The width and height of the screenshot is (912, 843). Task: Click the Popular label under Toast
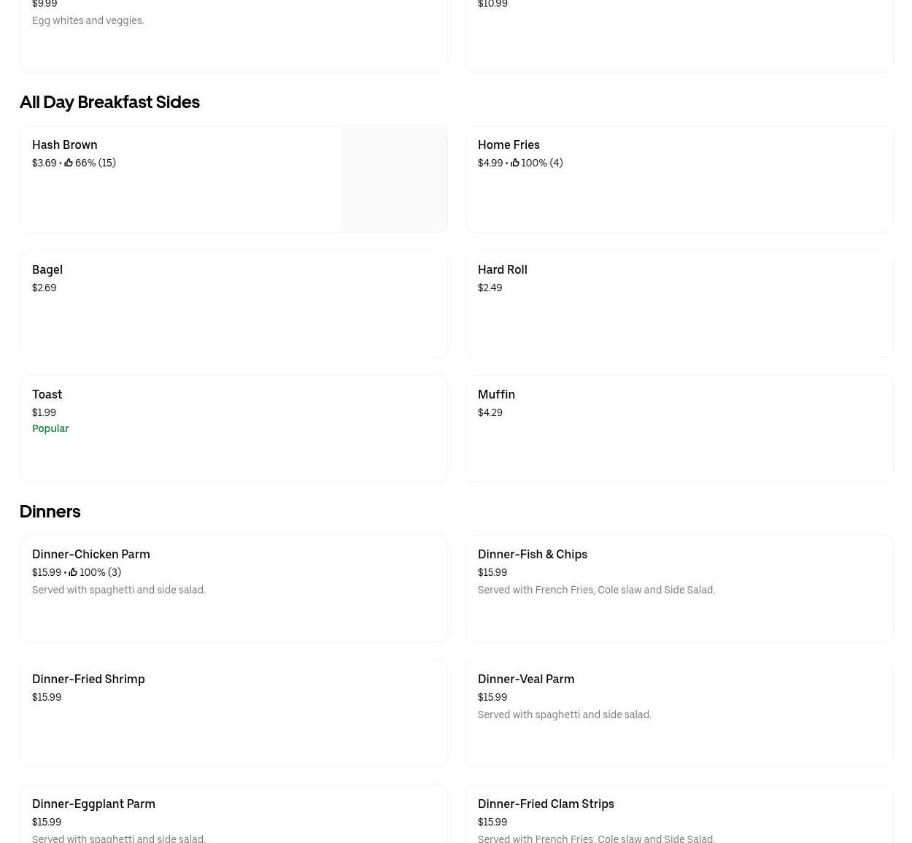pyautogui.click(x=50, y=428)
